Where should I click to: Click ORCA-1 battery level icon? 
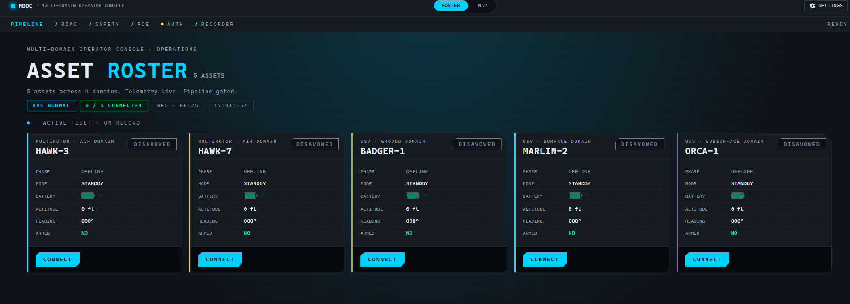[738, 196]
